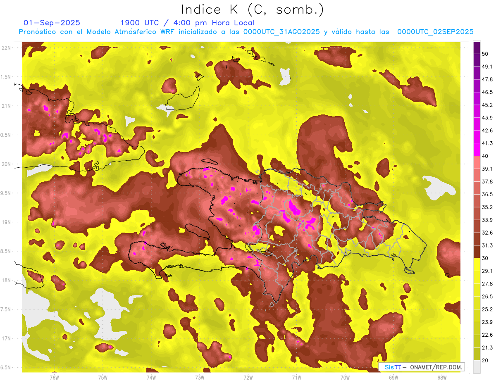Viewport: 496px width, 383px height.
Task: Click the initialization stamp '0000UTC_31AGO2025'
Action: 281,32
